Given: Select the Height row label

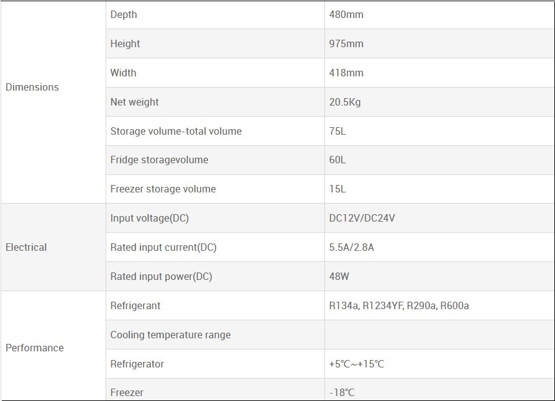Looking at the screenshot, I should (125, 43).
